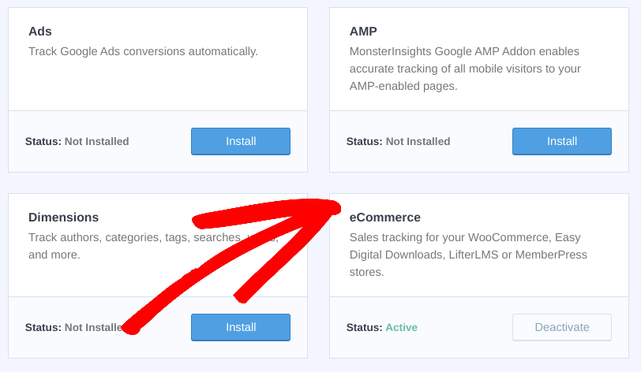
Task: Click the 'Status:' label in Dimensions card
Action: (43, 328)
